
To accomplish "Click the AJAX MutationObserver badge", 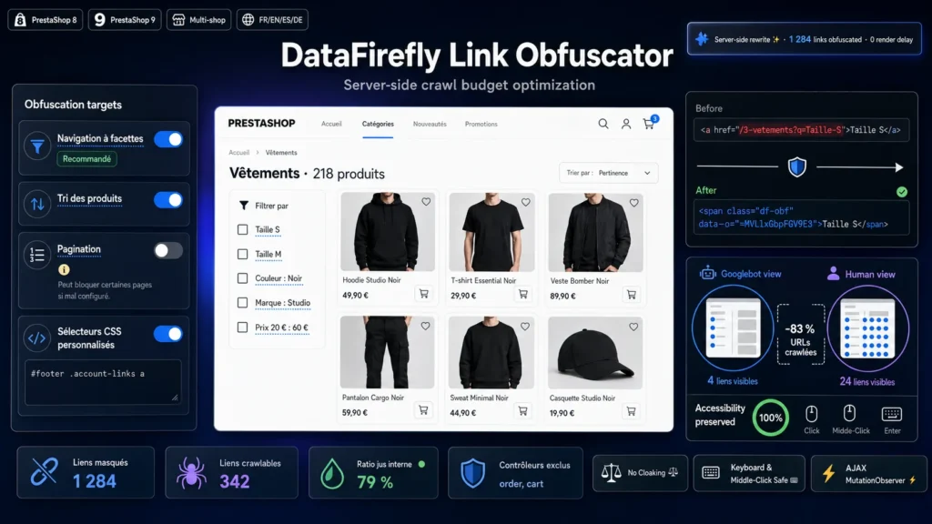I will coord(869,473).
